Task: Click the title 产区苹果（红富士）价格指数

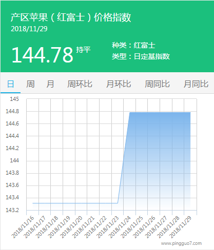Action: point(71,17)
